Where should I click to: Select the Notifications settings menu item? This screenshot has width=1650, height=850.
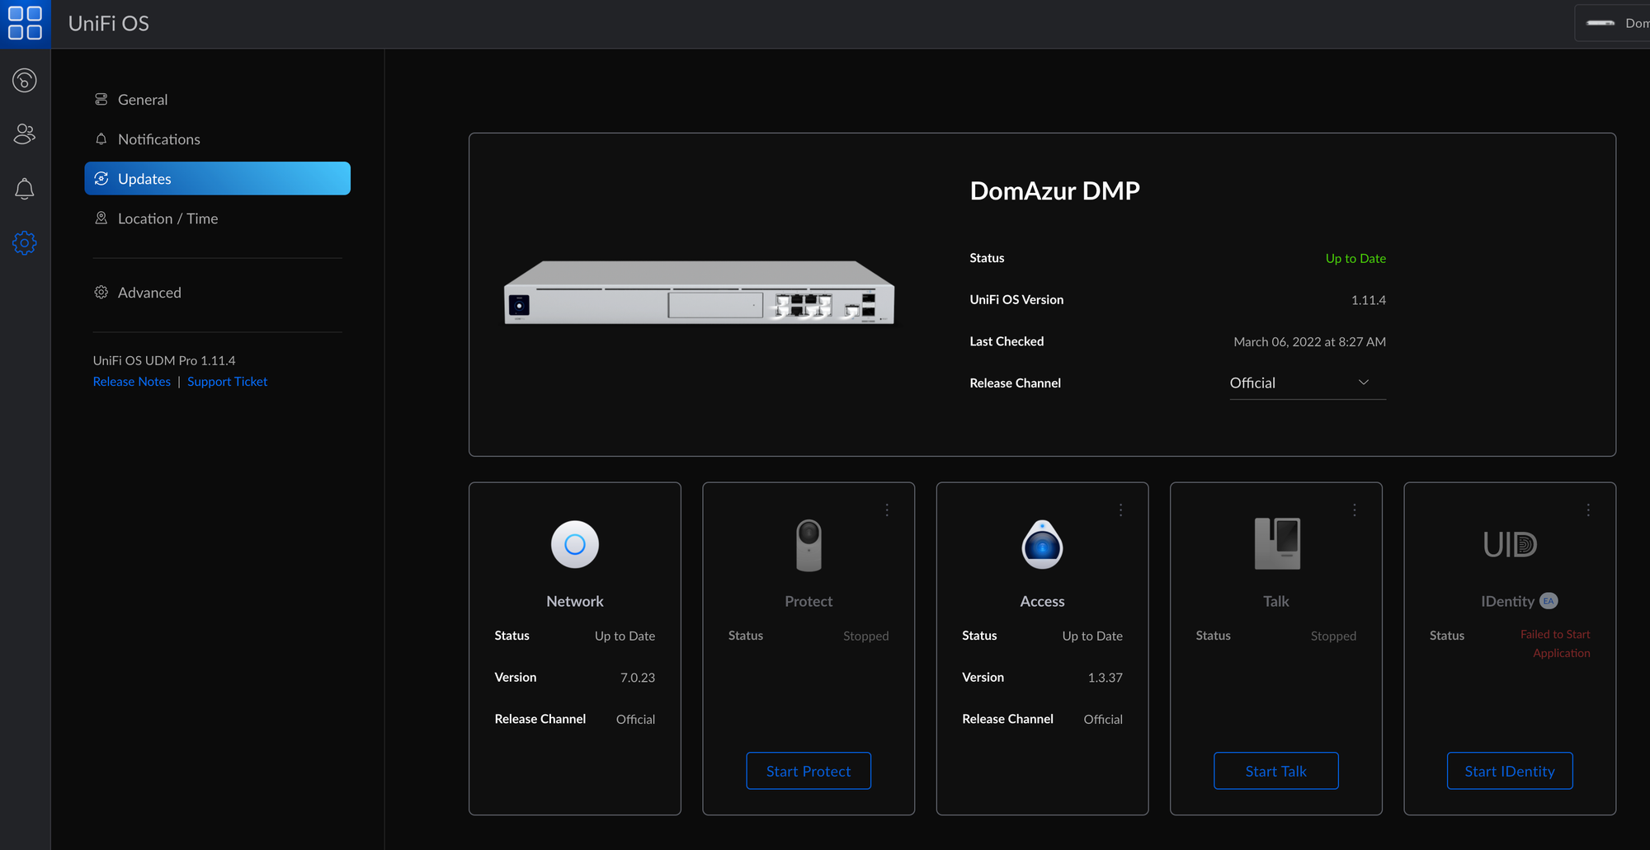[217, 139]
